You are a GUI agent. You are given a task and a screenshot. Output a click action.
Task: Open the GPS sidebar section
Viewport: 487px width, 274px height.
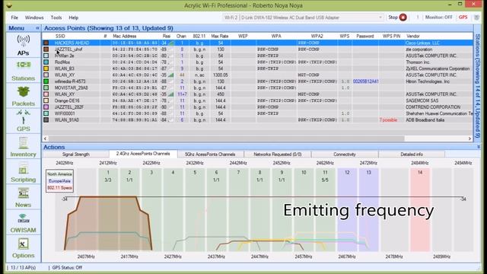[x=24, y=121]
